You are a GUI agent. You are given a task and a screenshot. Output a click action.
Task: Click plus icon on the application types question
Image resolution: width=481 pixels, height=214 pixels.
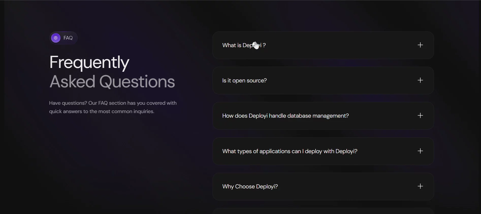click(x=420, y=151)
